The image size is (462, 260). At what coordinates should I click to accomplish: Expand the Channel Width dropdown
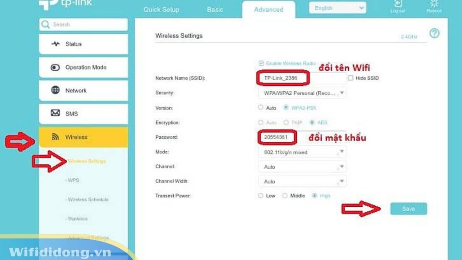(302, 181)
